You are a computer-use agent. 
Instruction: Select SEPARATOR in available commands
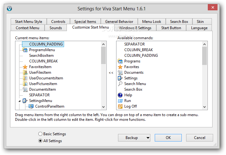pyautogui.click(x=134, y=44)
